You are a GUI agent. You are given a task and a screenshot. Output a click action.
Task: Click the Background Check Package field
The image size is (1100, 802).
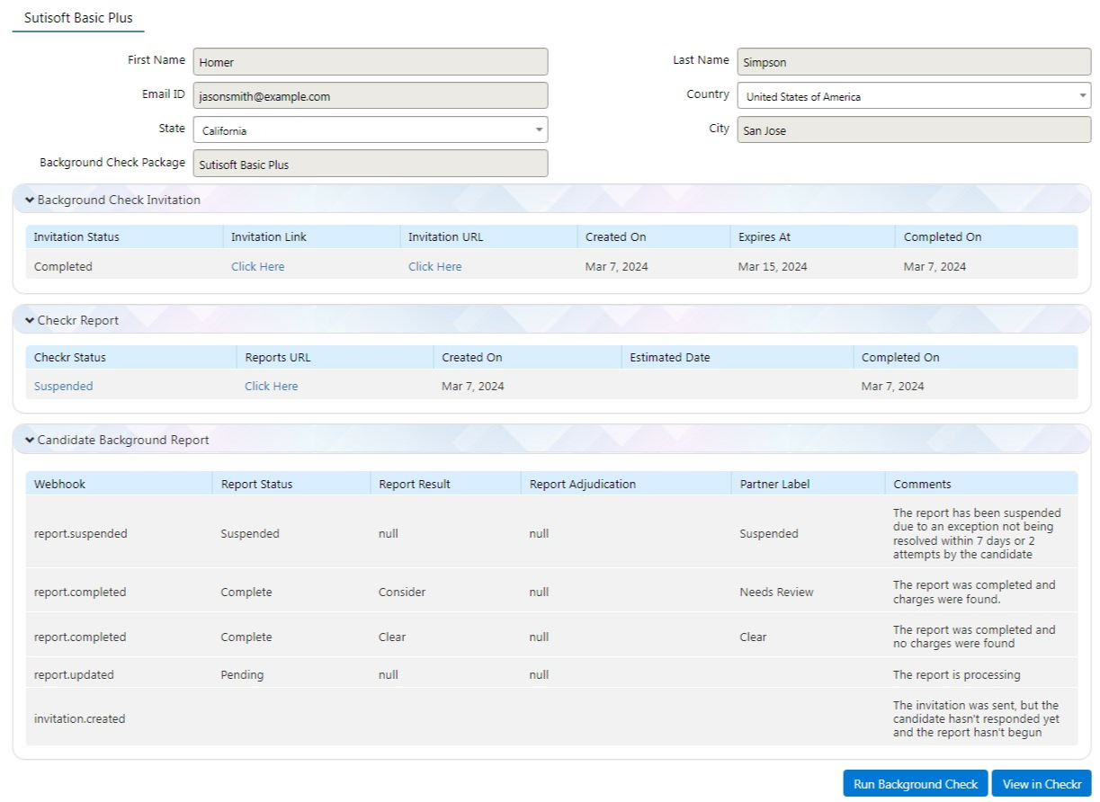coord(370,165)
